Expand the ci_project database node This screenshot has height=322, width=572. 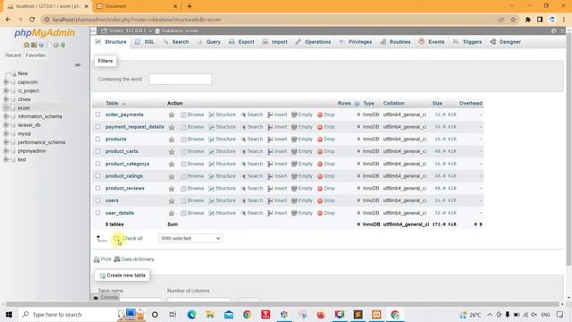6,90
